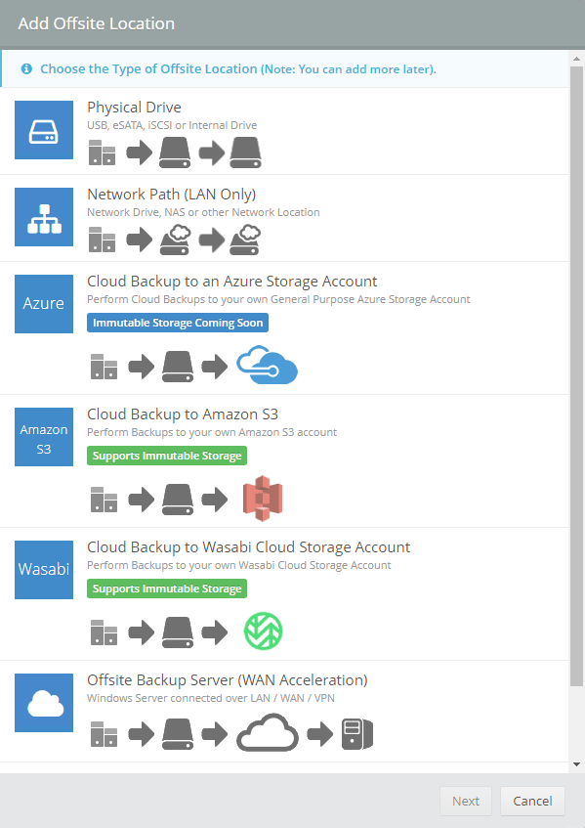Click the server tower icon in WAN diagram
The height and width of the screenshot is (828, 585).
[357, 734]
